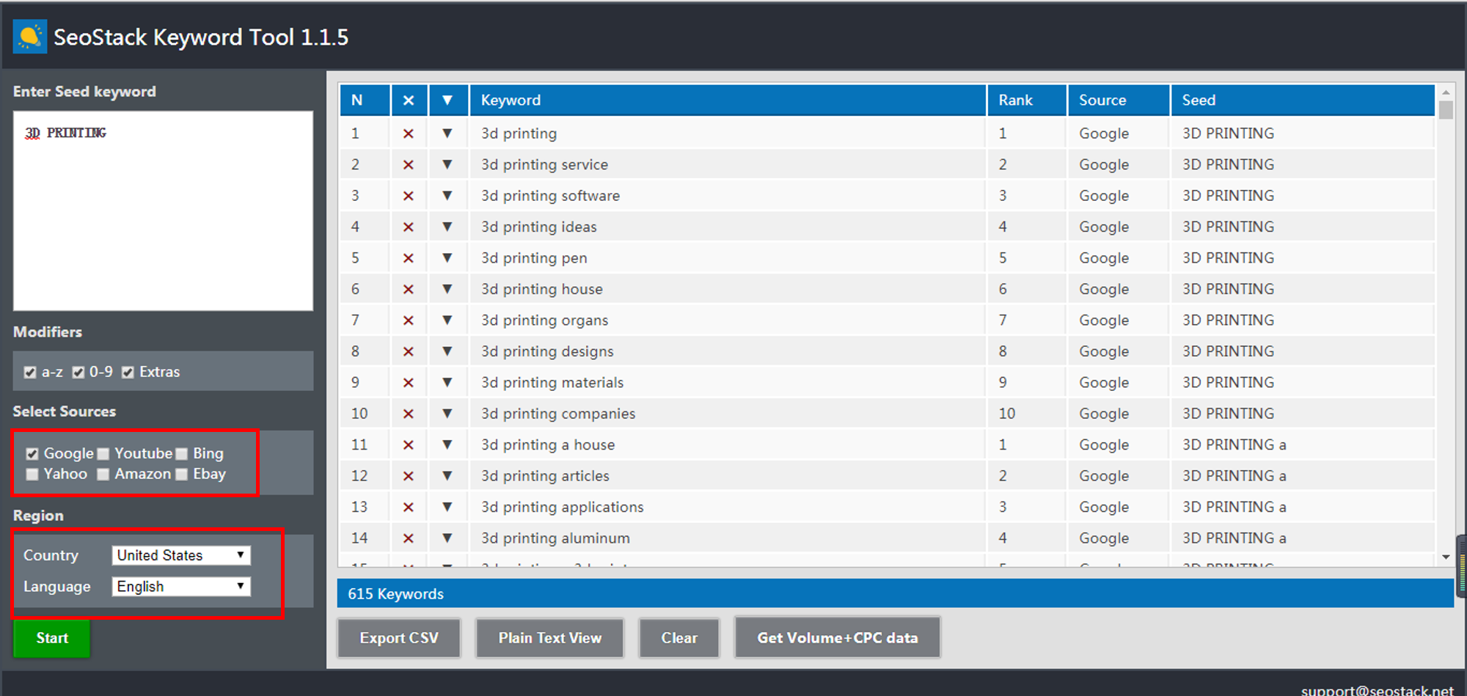This screenshot has width=1467, height=696.
Task: Uncheck the a-z modifier checkbox
Action: pyautogui.click(x=30, y=373)
